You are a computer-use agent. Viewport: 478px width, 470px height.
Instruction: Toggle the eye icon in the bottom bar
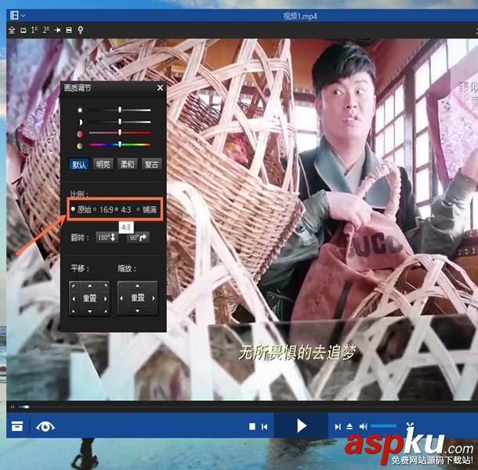pyautogui.click(x=45, y=426)
